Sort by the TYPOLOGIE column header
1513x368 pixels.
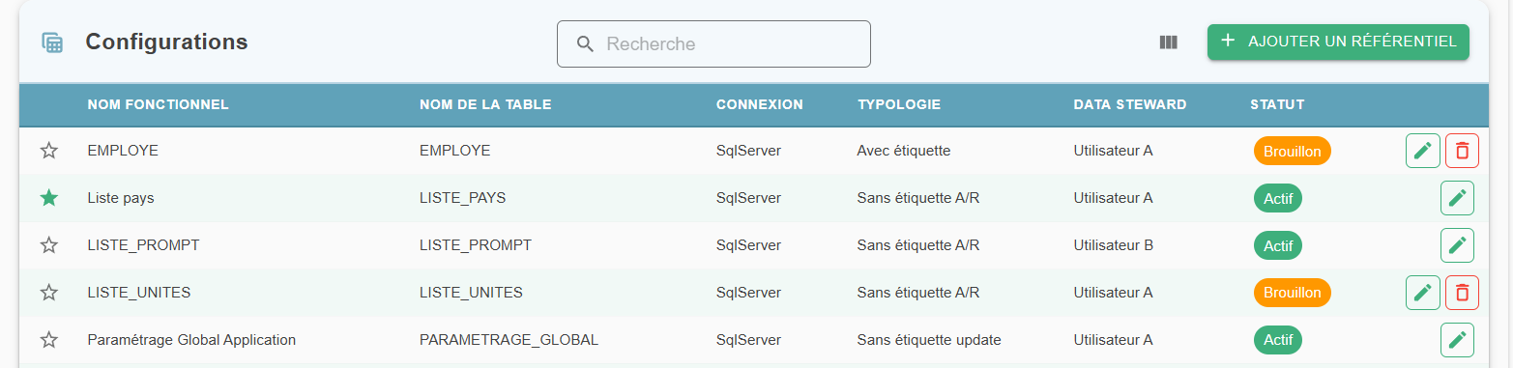899,104
